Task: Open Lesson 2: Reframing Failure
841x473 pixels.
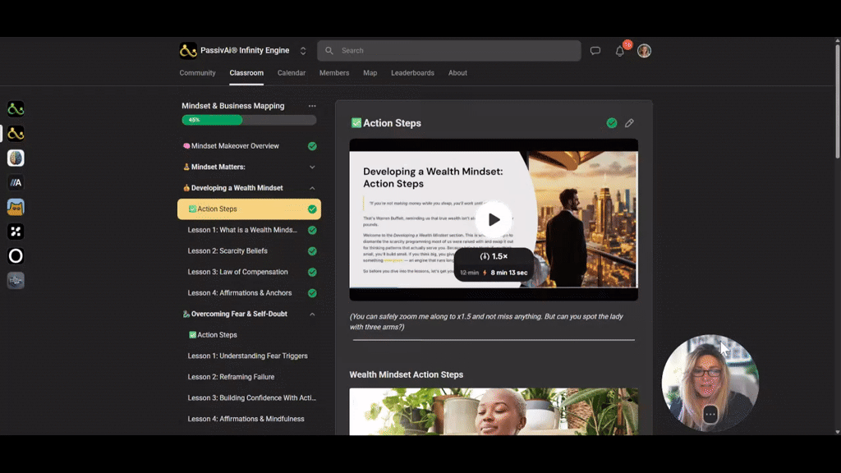Action: coord(231,377)
